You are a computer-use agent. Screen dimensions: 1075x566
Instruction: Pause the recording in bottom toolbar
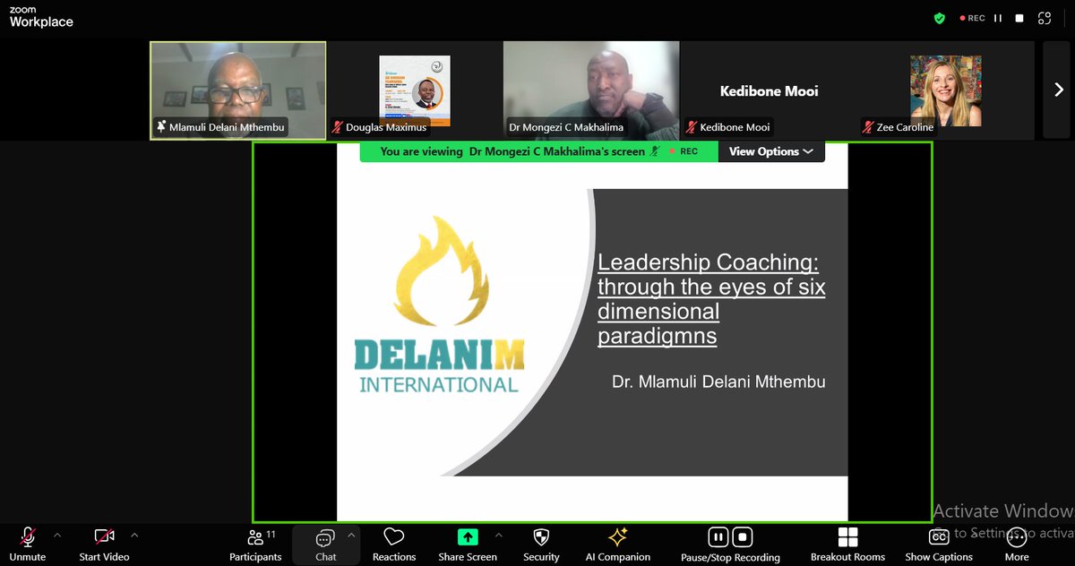tap(718, 537)
